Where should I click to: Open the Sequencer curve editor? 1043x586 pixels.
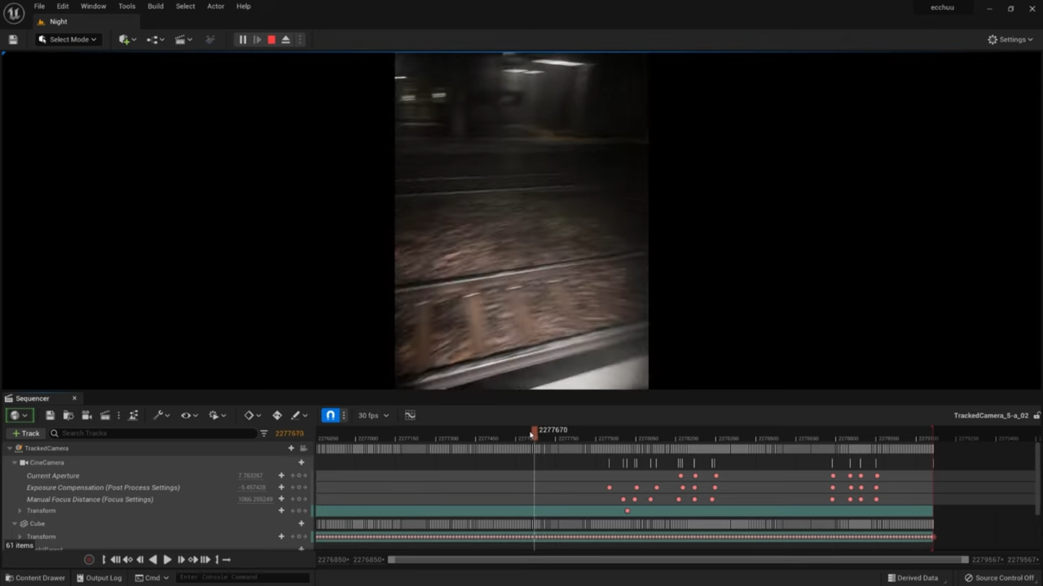point(410,415)
